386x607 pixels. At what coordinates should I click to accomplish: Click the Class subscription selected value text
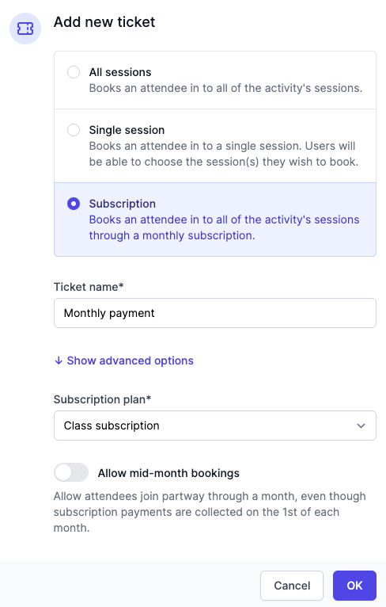coord(112,426)
